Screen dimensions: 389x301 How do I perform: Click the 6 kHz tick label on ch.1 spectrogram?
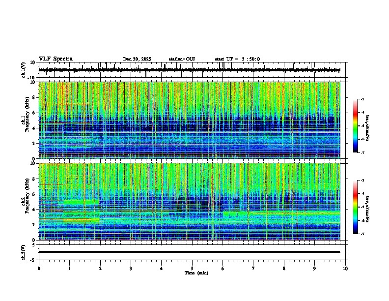coord(34,113)
